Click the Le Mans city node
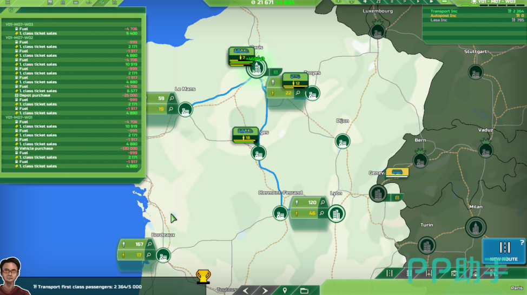The image size is (527, 295). (185, 110)
